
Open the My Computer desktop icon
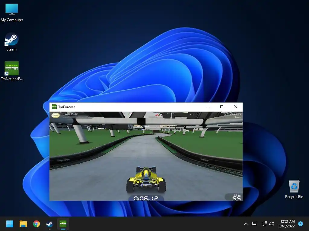(x=12, y=13)
